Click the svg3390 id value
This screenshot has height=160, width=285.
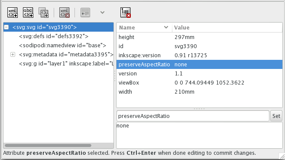(x=185, y=46)
